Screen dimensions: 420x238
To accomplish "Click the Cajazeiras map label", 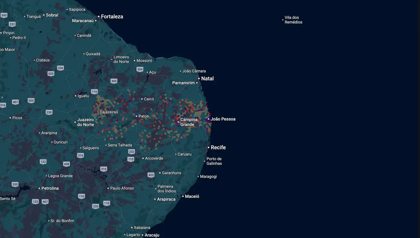I will [109, 112].
